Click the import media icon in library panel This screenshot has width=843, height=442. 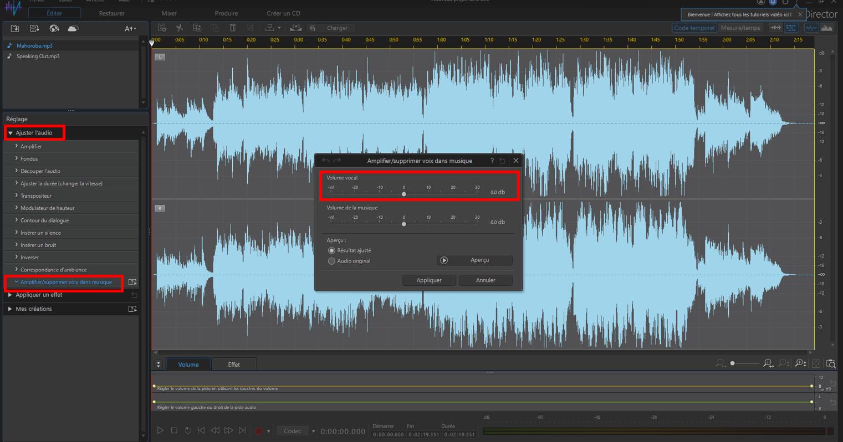click(x=15, y=28)
